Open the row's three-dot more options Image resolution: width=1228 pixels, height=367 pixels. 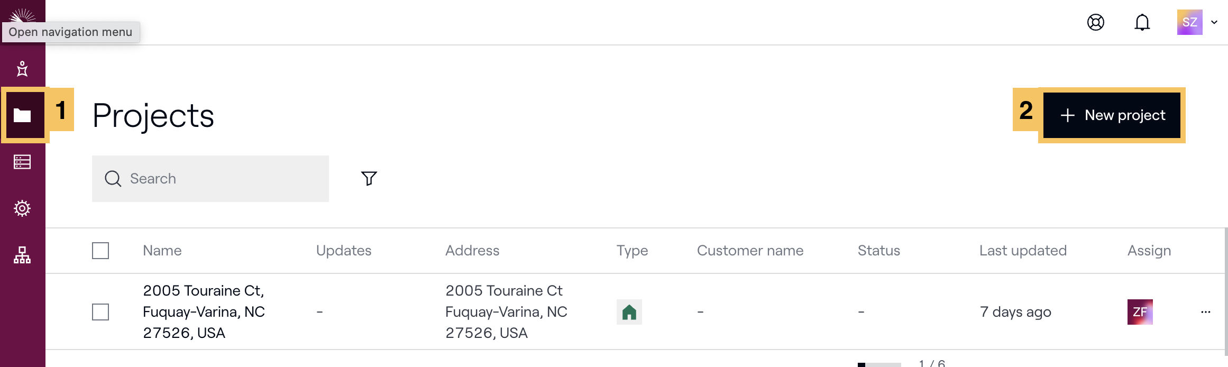tap(1206, 312)
